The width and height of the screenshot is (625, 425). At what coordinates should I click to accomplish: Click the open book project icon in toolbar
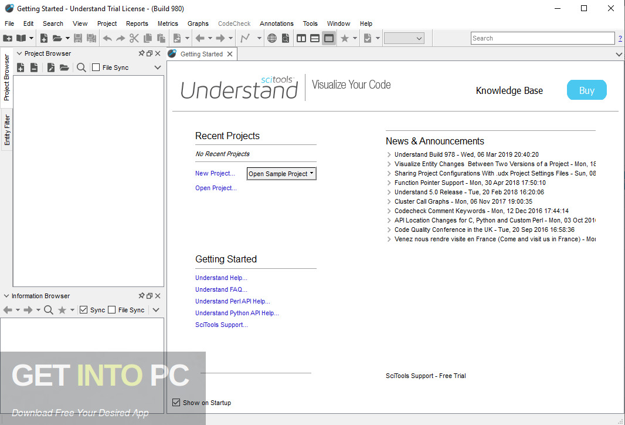[x=21, y=38]
